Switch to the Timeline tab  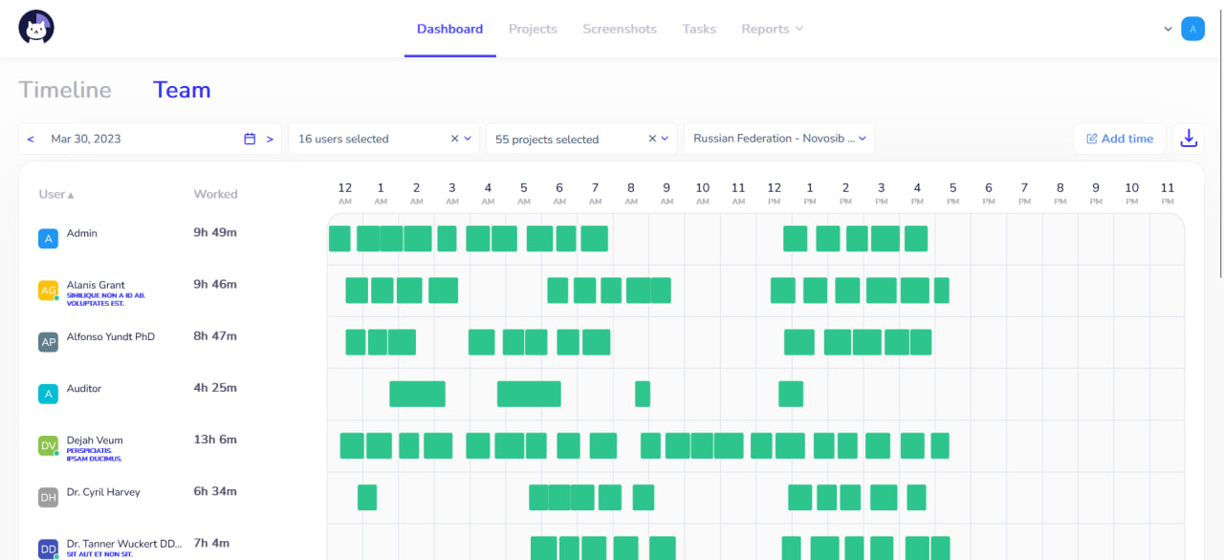pyautogui.click(x=65, y=90)
